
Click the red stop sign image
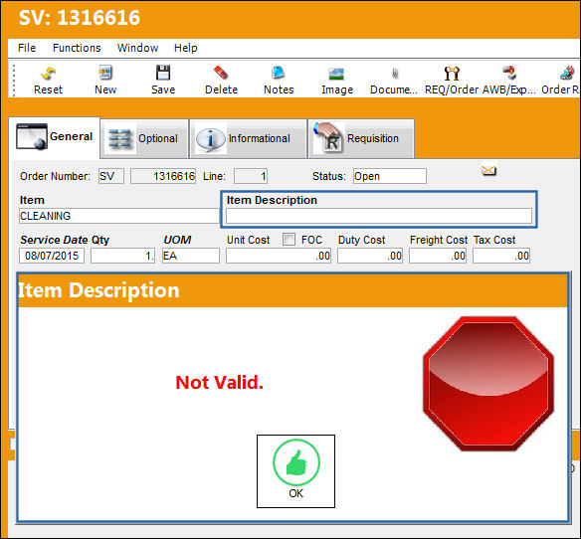coord(488,384)
